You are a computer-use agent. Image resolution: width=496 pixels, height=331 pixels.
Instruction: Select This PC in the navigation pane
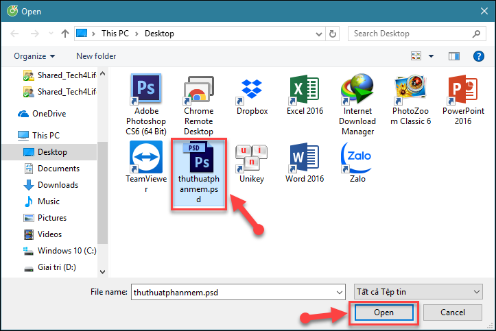coord(38,136)
